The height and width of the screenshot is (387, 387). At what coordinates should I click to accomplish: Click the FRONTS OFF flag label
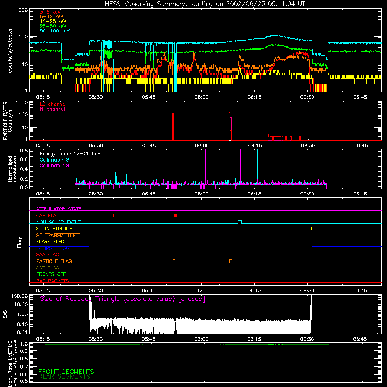[51, 274]
